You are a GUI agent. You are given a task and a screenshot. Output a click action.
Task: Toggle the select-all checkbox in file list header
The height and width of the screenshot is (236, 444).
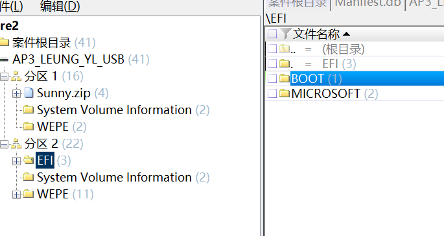[272, 34]
